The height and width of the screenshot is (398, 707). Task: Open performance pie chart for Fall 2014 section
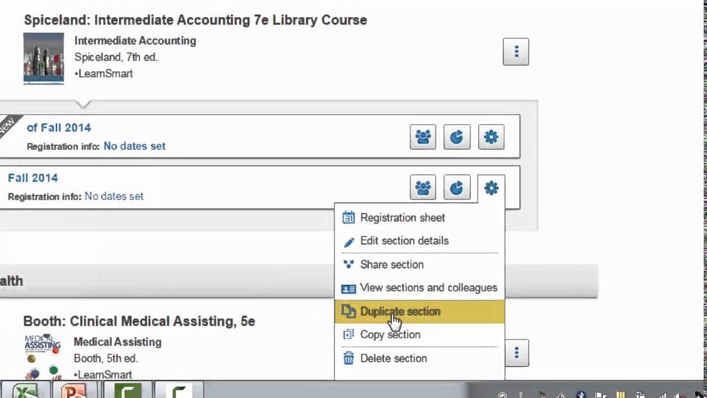pyautogui.click(x=457, y=188)
